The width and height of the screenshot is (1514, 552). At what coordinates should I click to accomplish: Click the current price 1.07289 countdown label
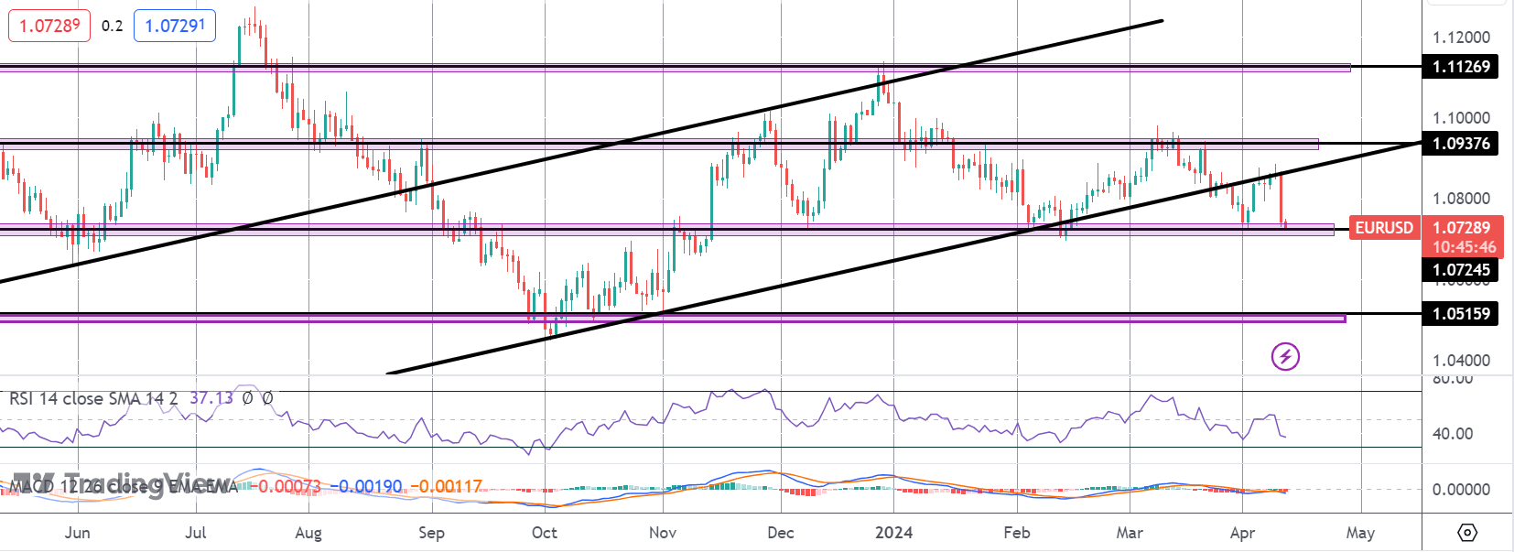click(1463, 237)
